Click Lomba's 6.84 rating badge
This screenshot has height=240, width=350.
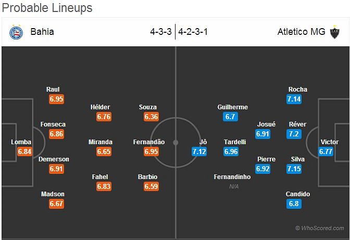(x=24, y=151)
